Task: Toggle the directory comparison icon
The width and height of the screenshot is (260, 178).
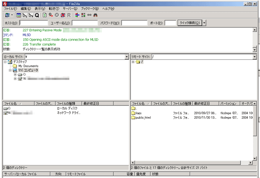Action: [83, 15]
